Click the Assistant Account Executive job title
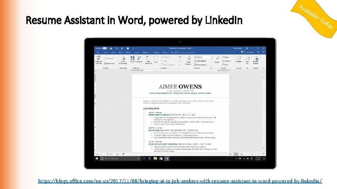 [x=163, y=144]
